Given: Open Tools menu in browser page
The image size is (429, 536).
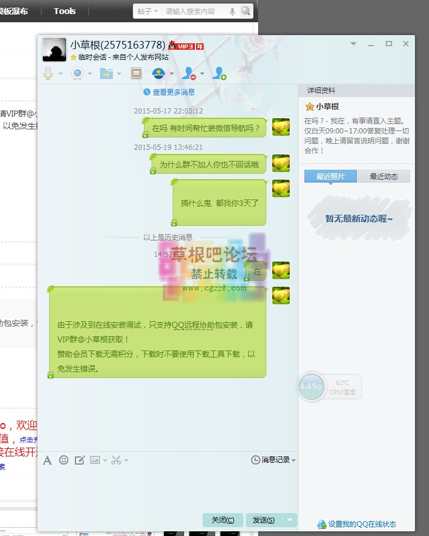Looking at the screenshot, I should [x=64, y=11].
